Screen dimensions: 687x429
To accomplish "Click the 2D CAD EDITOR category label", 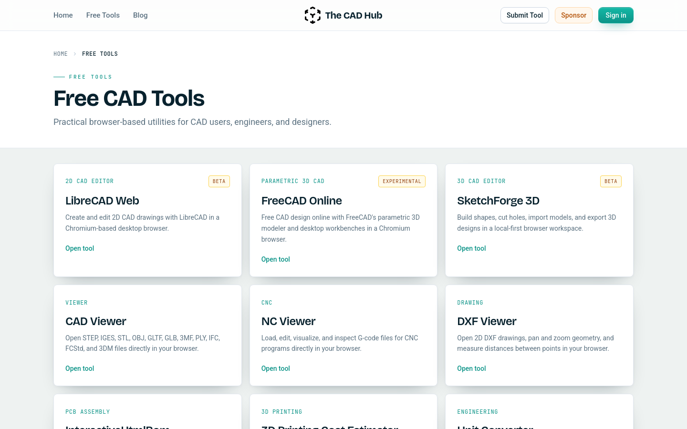I will pos(90,181).
